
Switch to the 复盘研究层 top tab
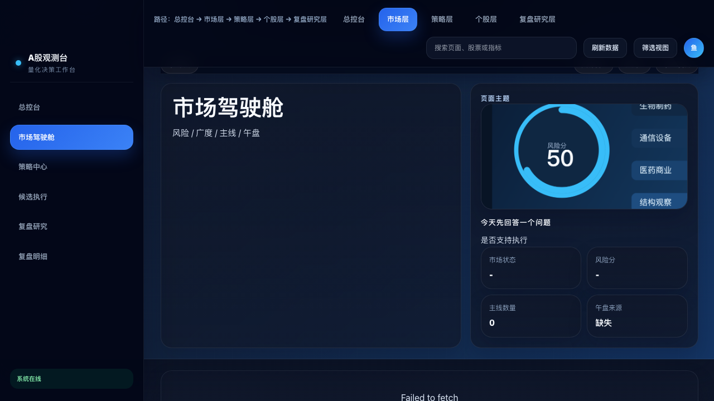point(537,19)
